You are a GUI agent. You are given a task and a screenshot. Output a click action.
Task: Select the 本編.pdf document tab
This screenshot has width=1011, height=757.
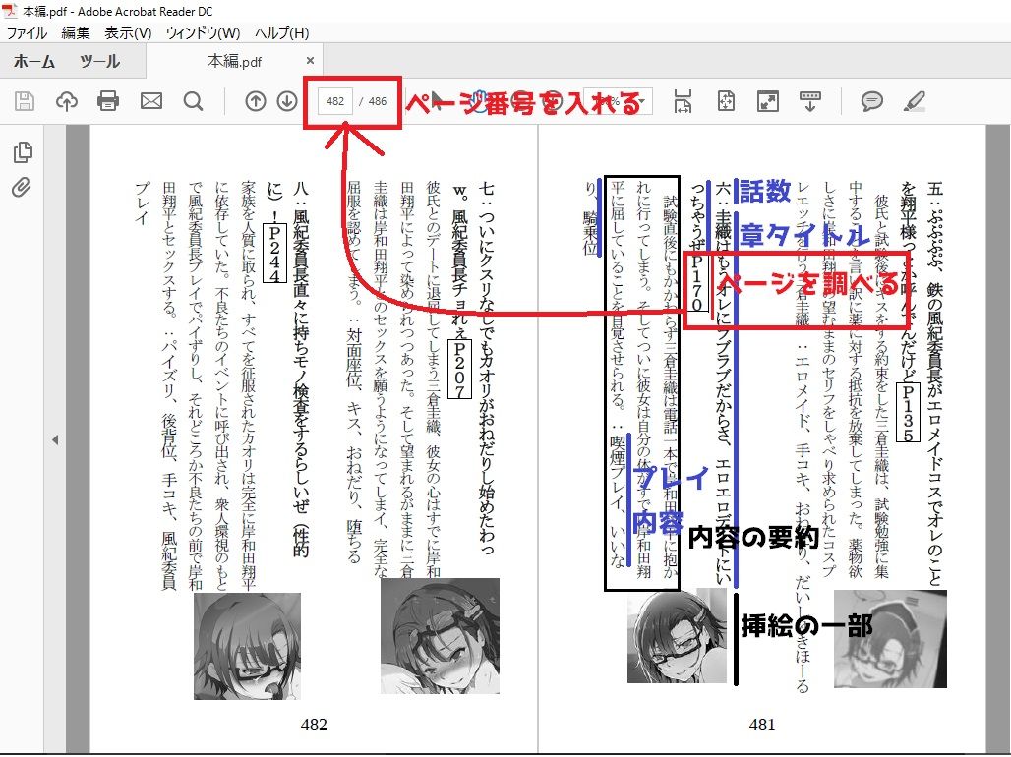(235, 61)
